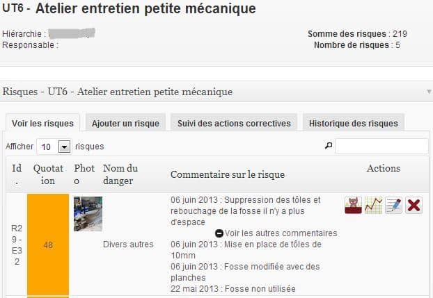This screenshot has width=433, height=298.
Task: Open the risk history line chart icon
Action: pyautogui.click(x=374, y=206)
